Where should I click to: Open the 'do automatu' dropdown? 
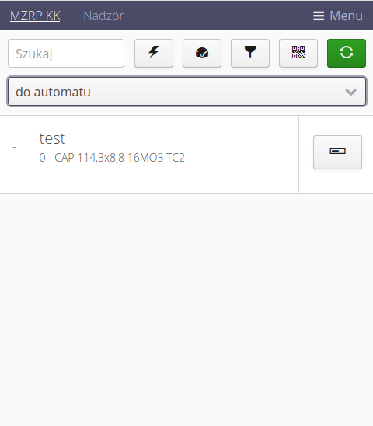[x=187, y=92]
